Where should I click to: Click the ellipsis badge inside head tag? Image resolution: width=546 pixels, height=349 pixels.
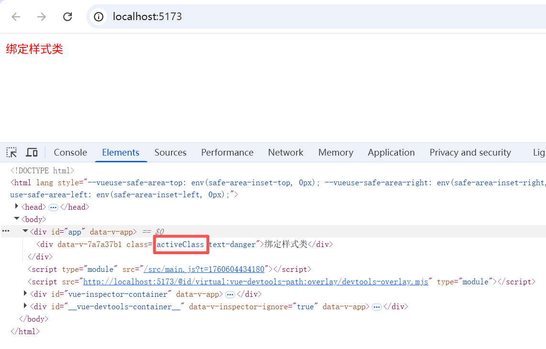pos(53,208)
